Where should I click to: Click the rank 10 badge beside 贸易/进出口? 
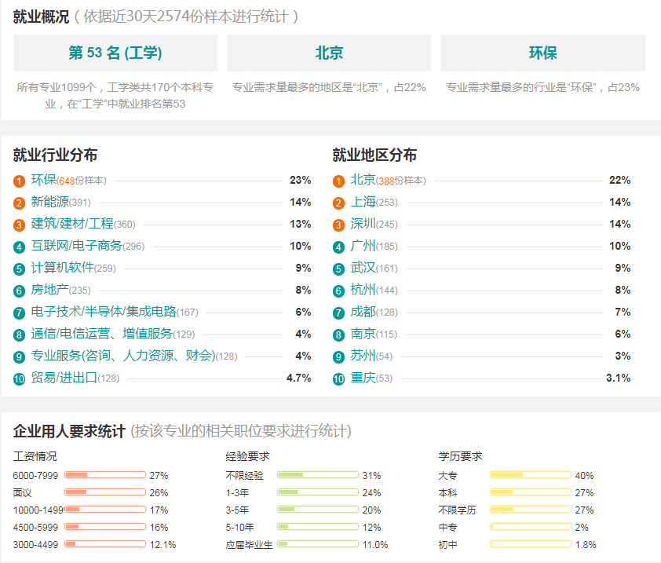click(x=19, y=379)
